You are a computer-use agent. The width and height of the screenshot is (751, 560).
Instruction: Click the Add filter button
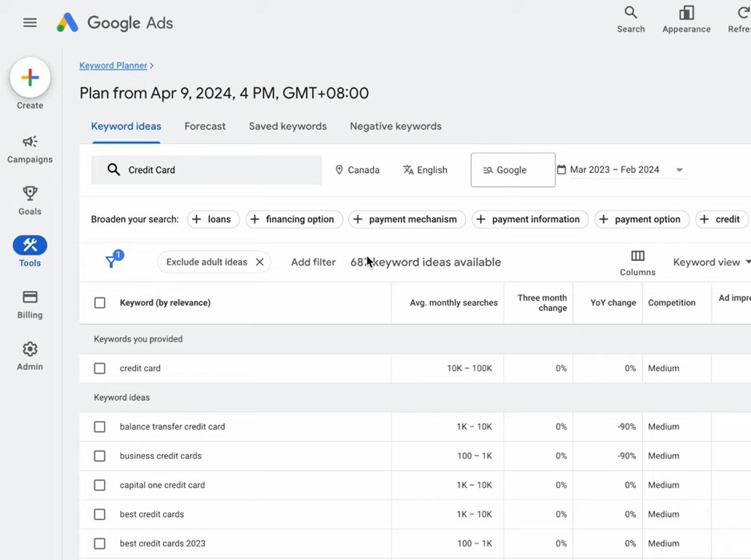pos(313,262)
